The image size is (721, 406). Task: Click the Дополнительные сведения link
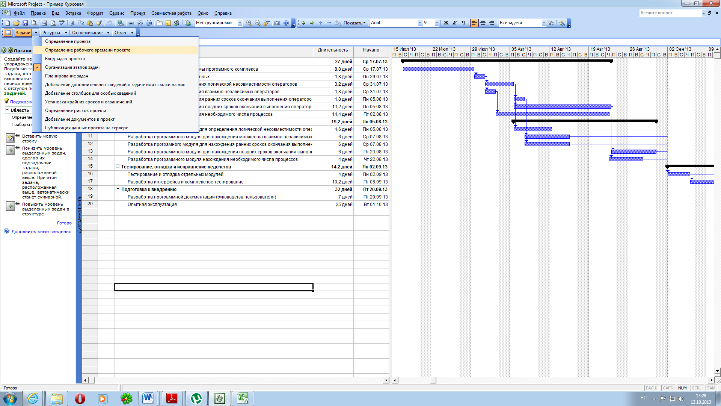41,232
